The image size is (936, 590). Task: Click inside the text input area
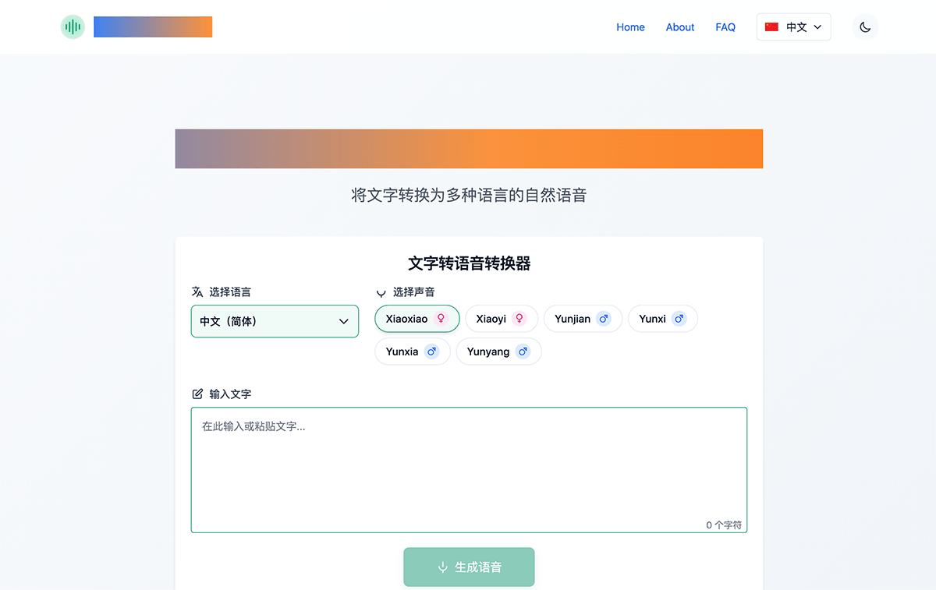pos(469,468)
